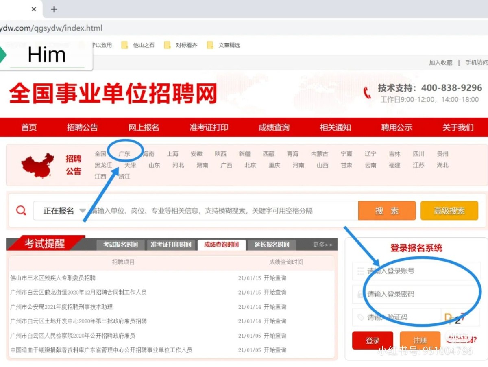Viewport: 488px width, 367px height.
Task: Expand the 正在报名 status dropdown
Action: click(x=61, y=211)
